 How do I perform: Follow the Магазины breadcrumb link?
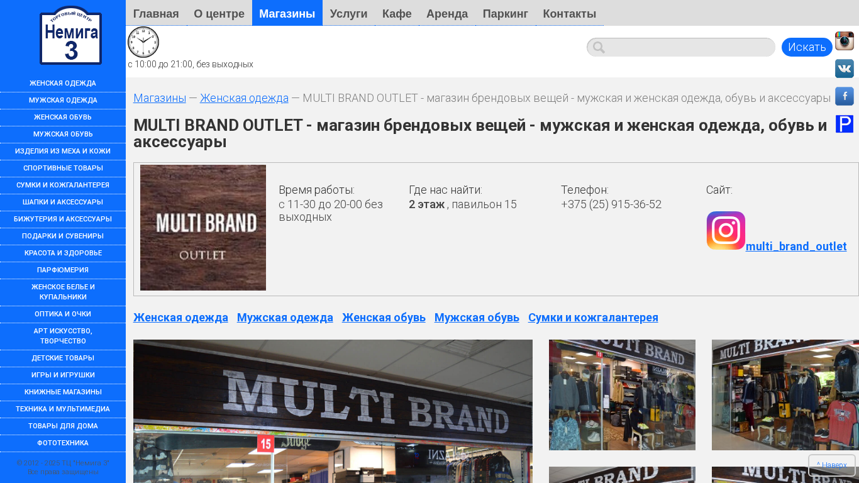[160, 98]
